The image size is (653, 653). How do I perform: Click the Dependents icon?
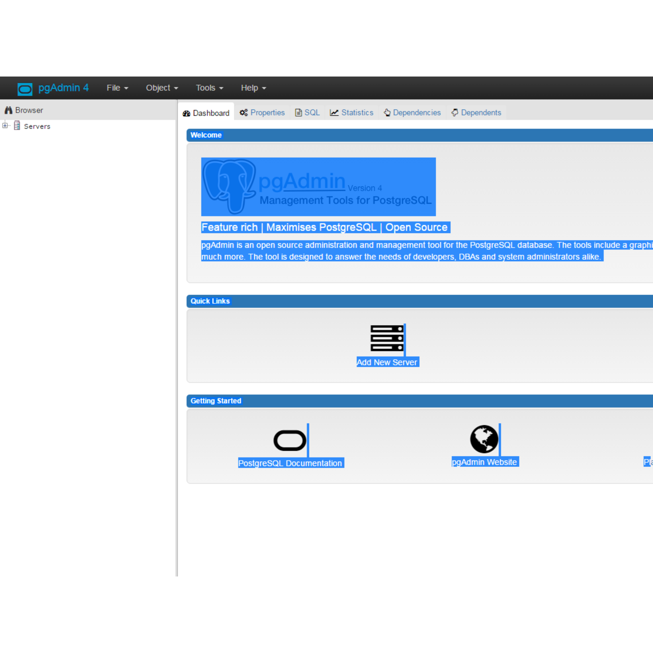[455, 112]
